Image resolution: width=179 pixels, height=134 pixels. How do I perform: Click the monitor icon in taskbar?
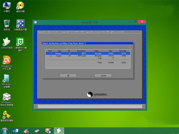tap(16, 131)
